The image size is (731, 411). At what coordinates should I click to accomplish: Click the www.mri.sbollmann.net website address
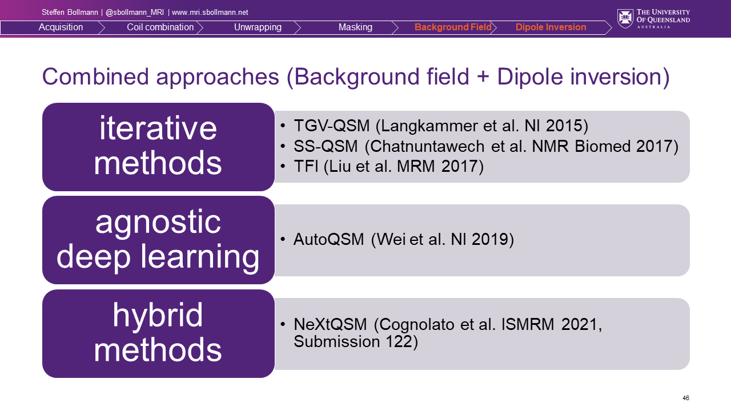(210, 13)
